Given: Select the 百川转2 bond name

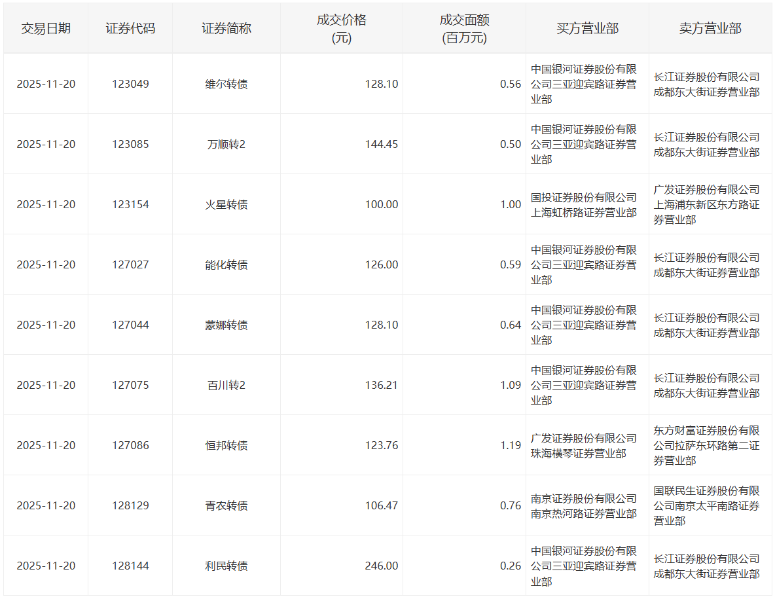Looking at the screenshot, I should point(226,386).
